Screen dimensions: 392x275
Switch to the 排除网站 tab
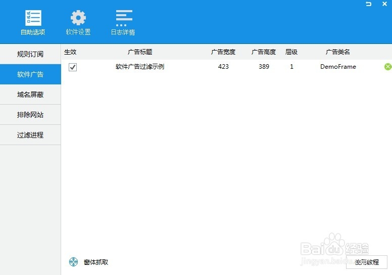point(30,115)
